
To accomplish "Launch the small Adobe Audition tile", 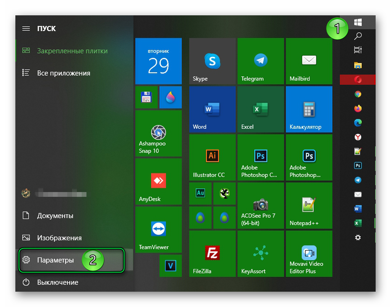I will 200,193.
